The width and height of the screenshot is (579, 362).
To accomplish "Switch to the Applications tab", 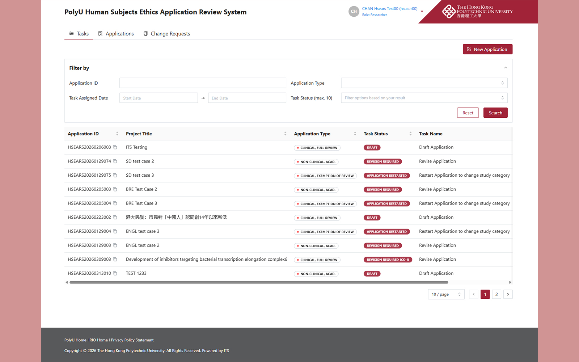I will click(116, 34).
